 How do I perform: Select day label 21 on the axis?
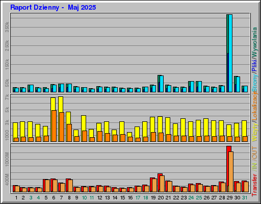[x=168, y=198]
